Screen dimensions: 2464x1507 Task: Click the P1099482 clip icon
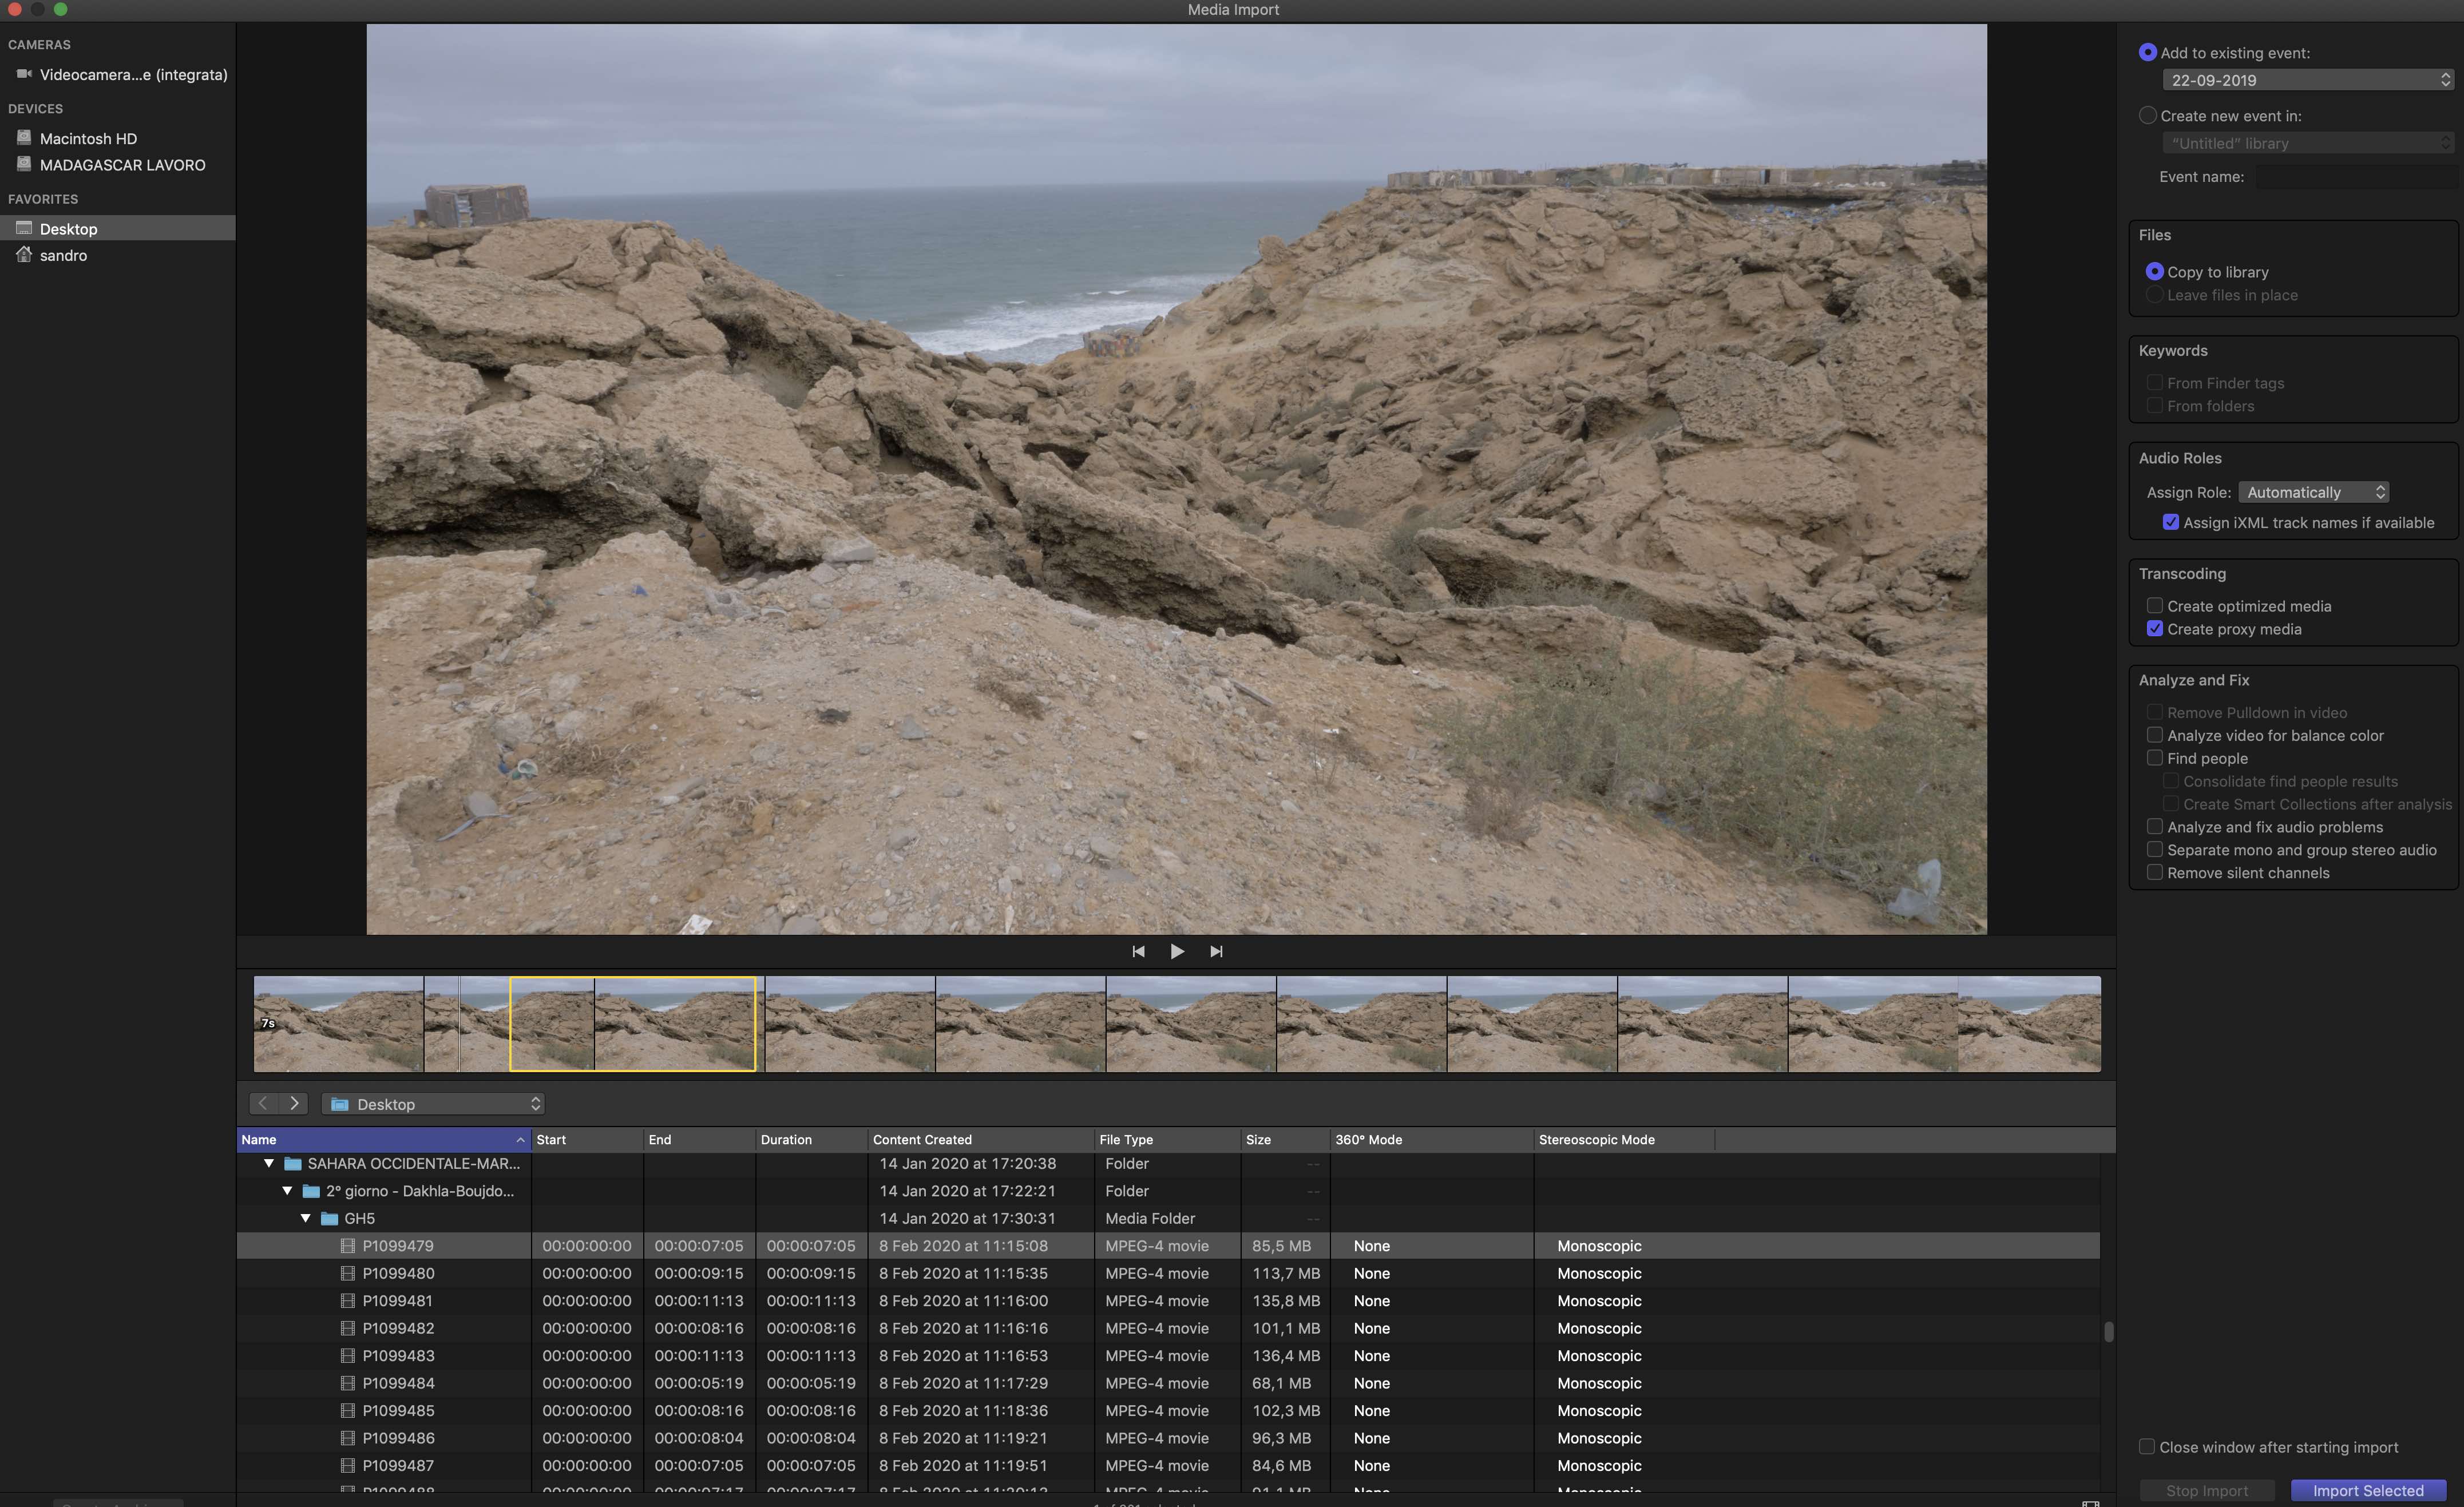point(348,1328)
